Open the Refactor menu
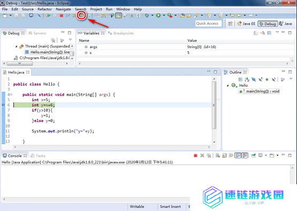297x211 pixels. pyautogui.click(x=45, y=9)
